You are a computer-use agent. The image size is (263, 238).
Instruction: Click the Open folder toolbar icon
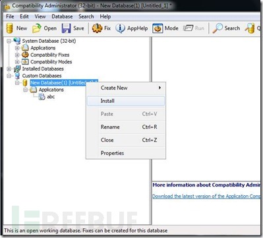coord(37,28)
